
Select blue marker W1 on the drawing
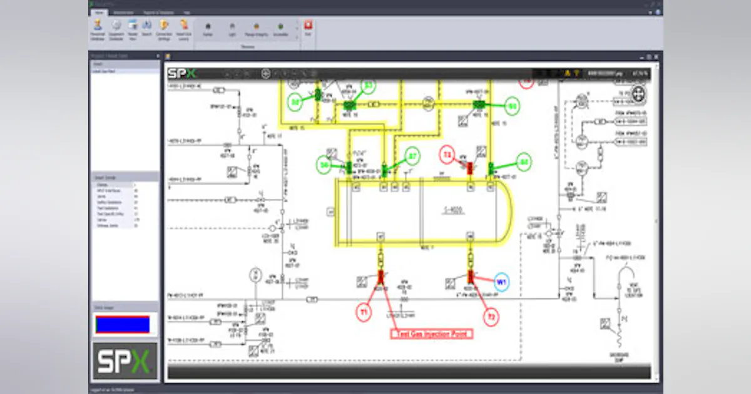point(501,281)
